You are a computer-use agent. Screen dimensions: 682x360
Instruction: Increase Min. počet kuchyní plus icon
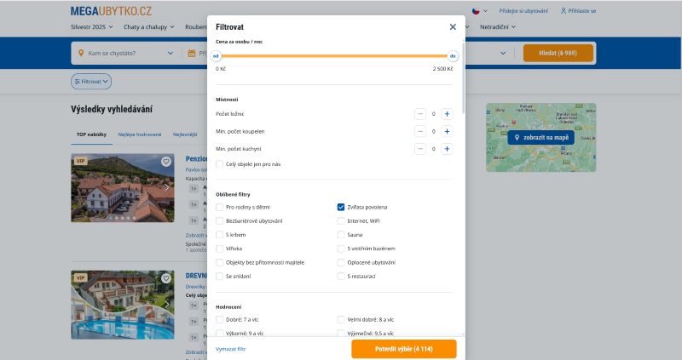tap(447, 149)
